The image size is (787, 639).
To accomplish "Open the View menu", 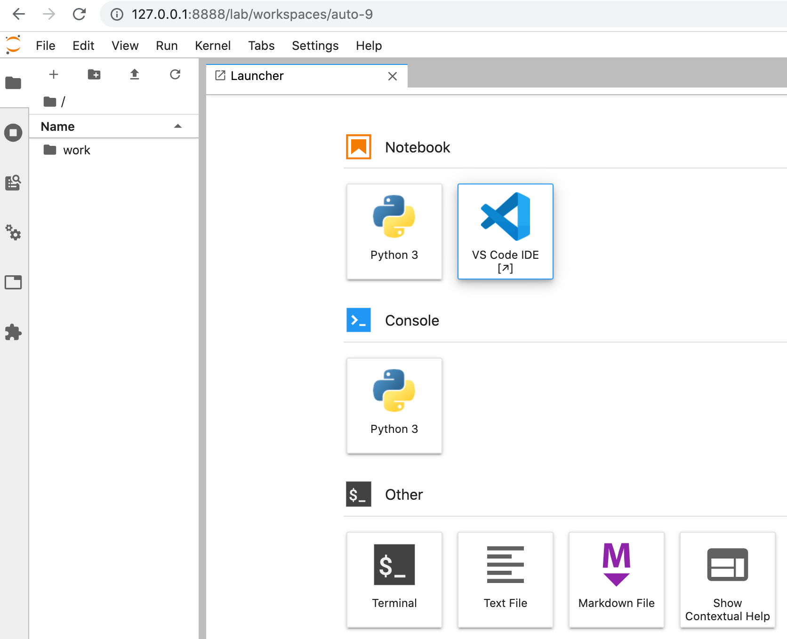I will click(x=125, y=46).
